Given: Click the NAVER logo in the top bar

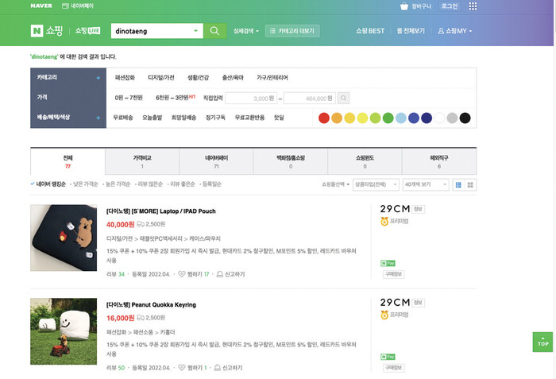Looking at the screenshot, I should pos(41,6).
